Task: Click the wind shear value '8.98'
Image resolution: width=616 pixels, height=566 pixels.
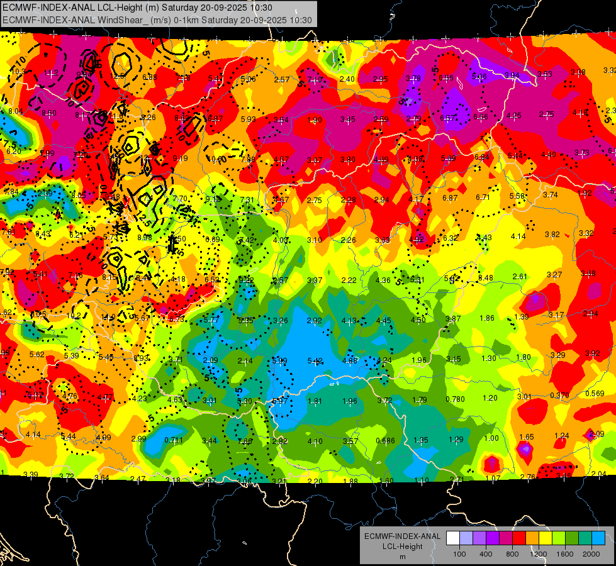Action: coord(145,237)
